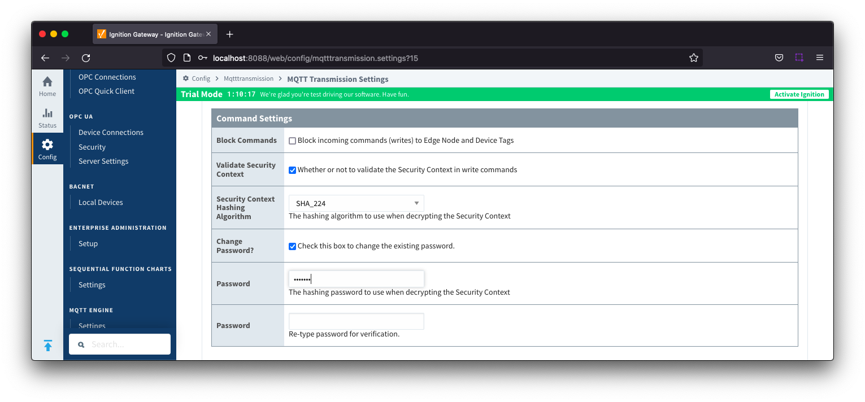
Task: Click the search magnifier icon
Action: point(81,344)
